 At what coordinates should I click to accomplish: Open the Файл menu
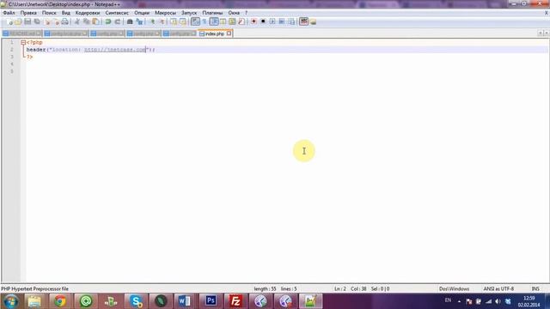click(9, 13)
